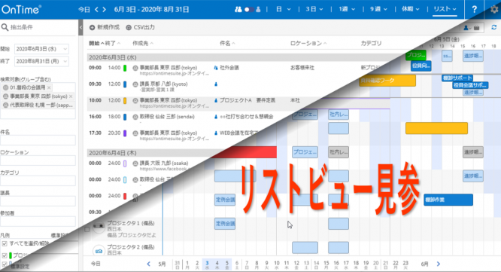Image resolution: width=501 pixels, height=272 pixels.
Task: Open the help question mark icon
Action: point(475,9)
